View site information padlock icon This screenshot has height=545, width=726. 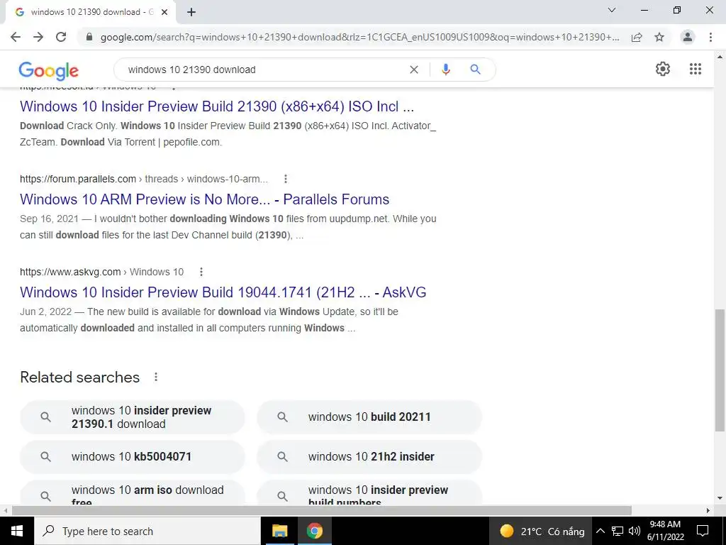[89, 37]
